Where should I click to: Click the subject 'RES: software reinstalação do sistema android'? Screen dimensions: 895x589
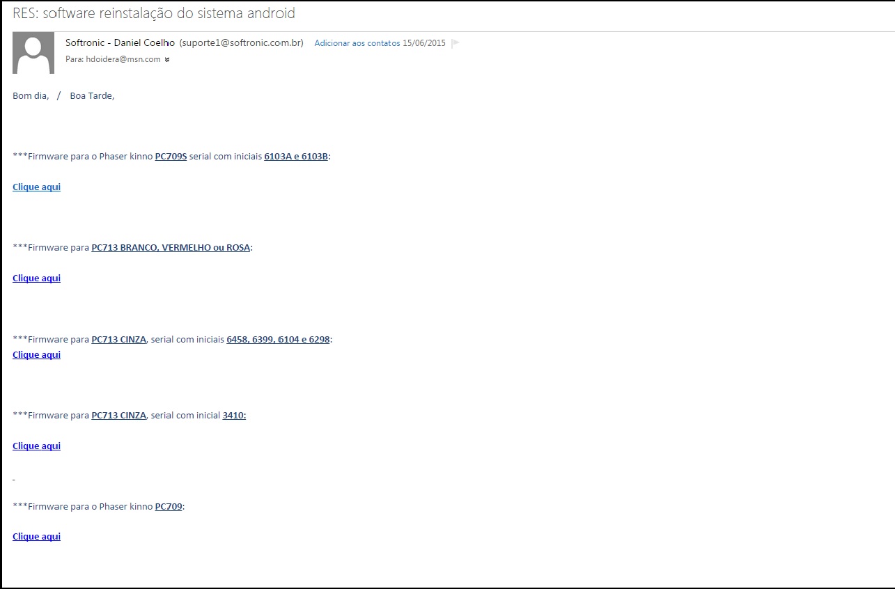[x=154, y=13]
